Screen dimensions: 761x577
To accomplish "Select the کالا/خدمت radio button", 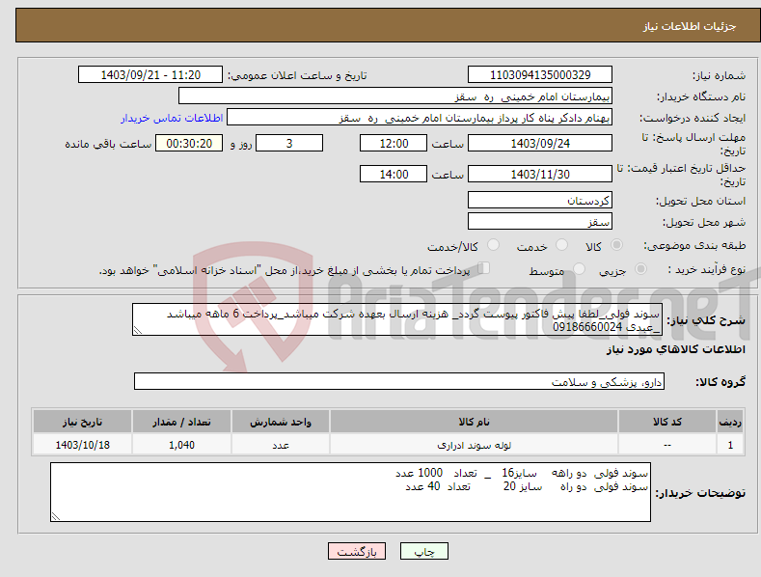I will [493, 245].
